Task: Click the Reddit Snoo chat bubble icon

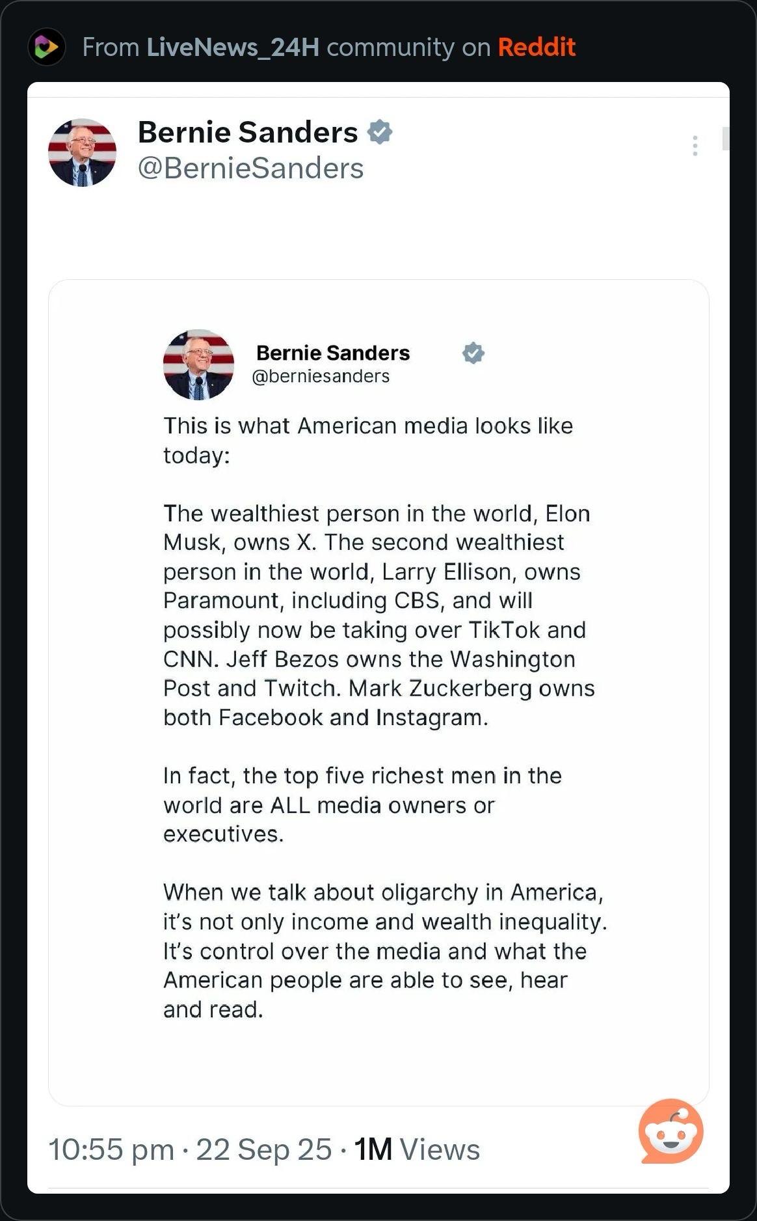Action: coord(671,1132)
